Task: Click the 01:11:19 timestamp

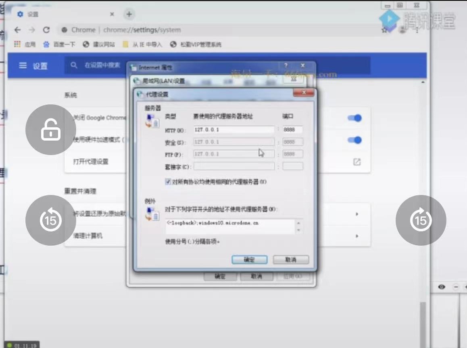Action: pyautogui.click(x=25, y=345)
